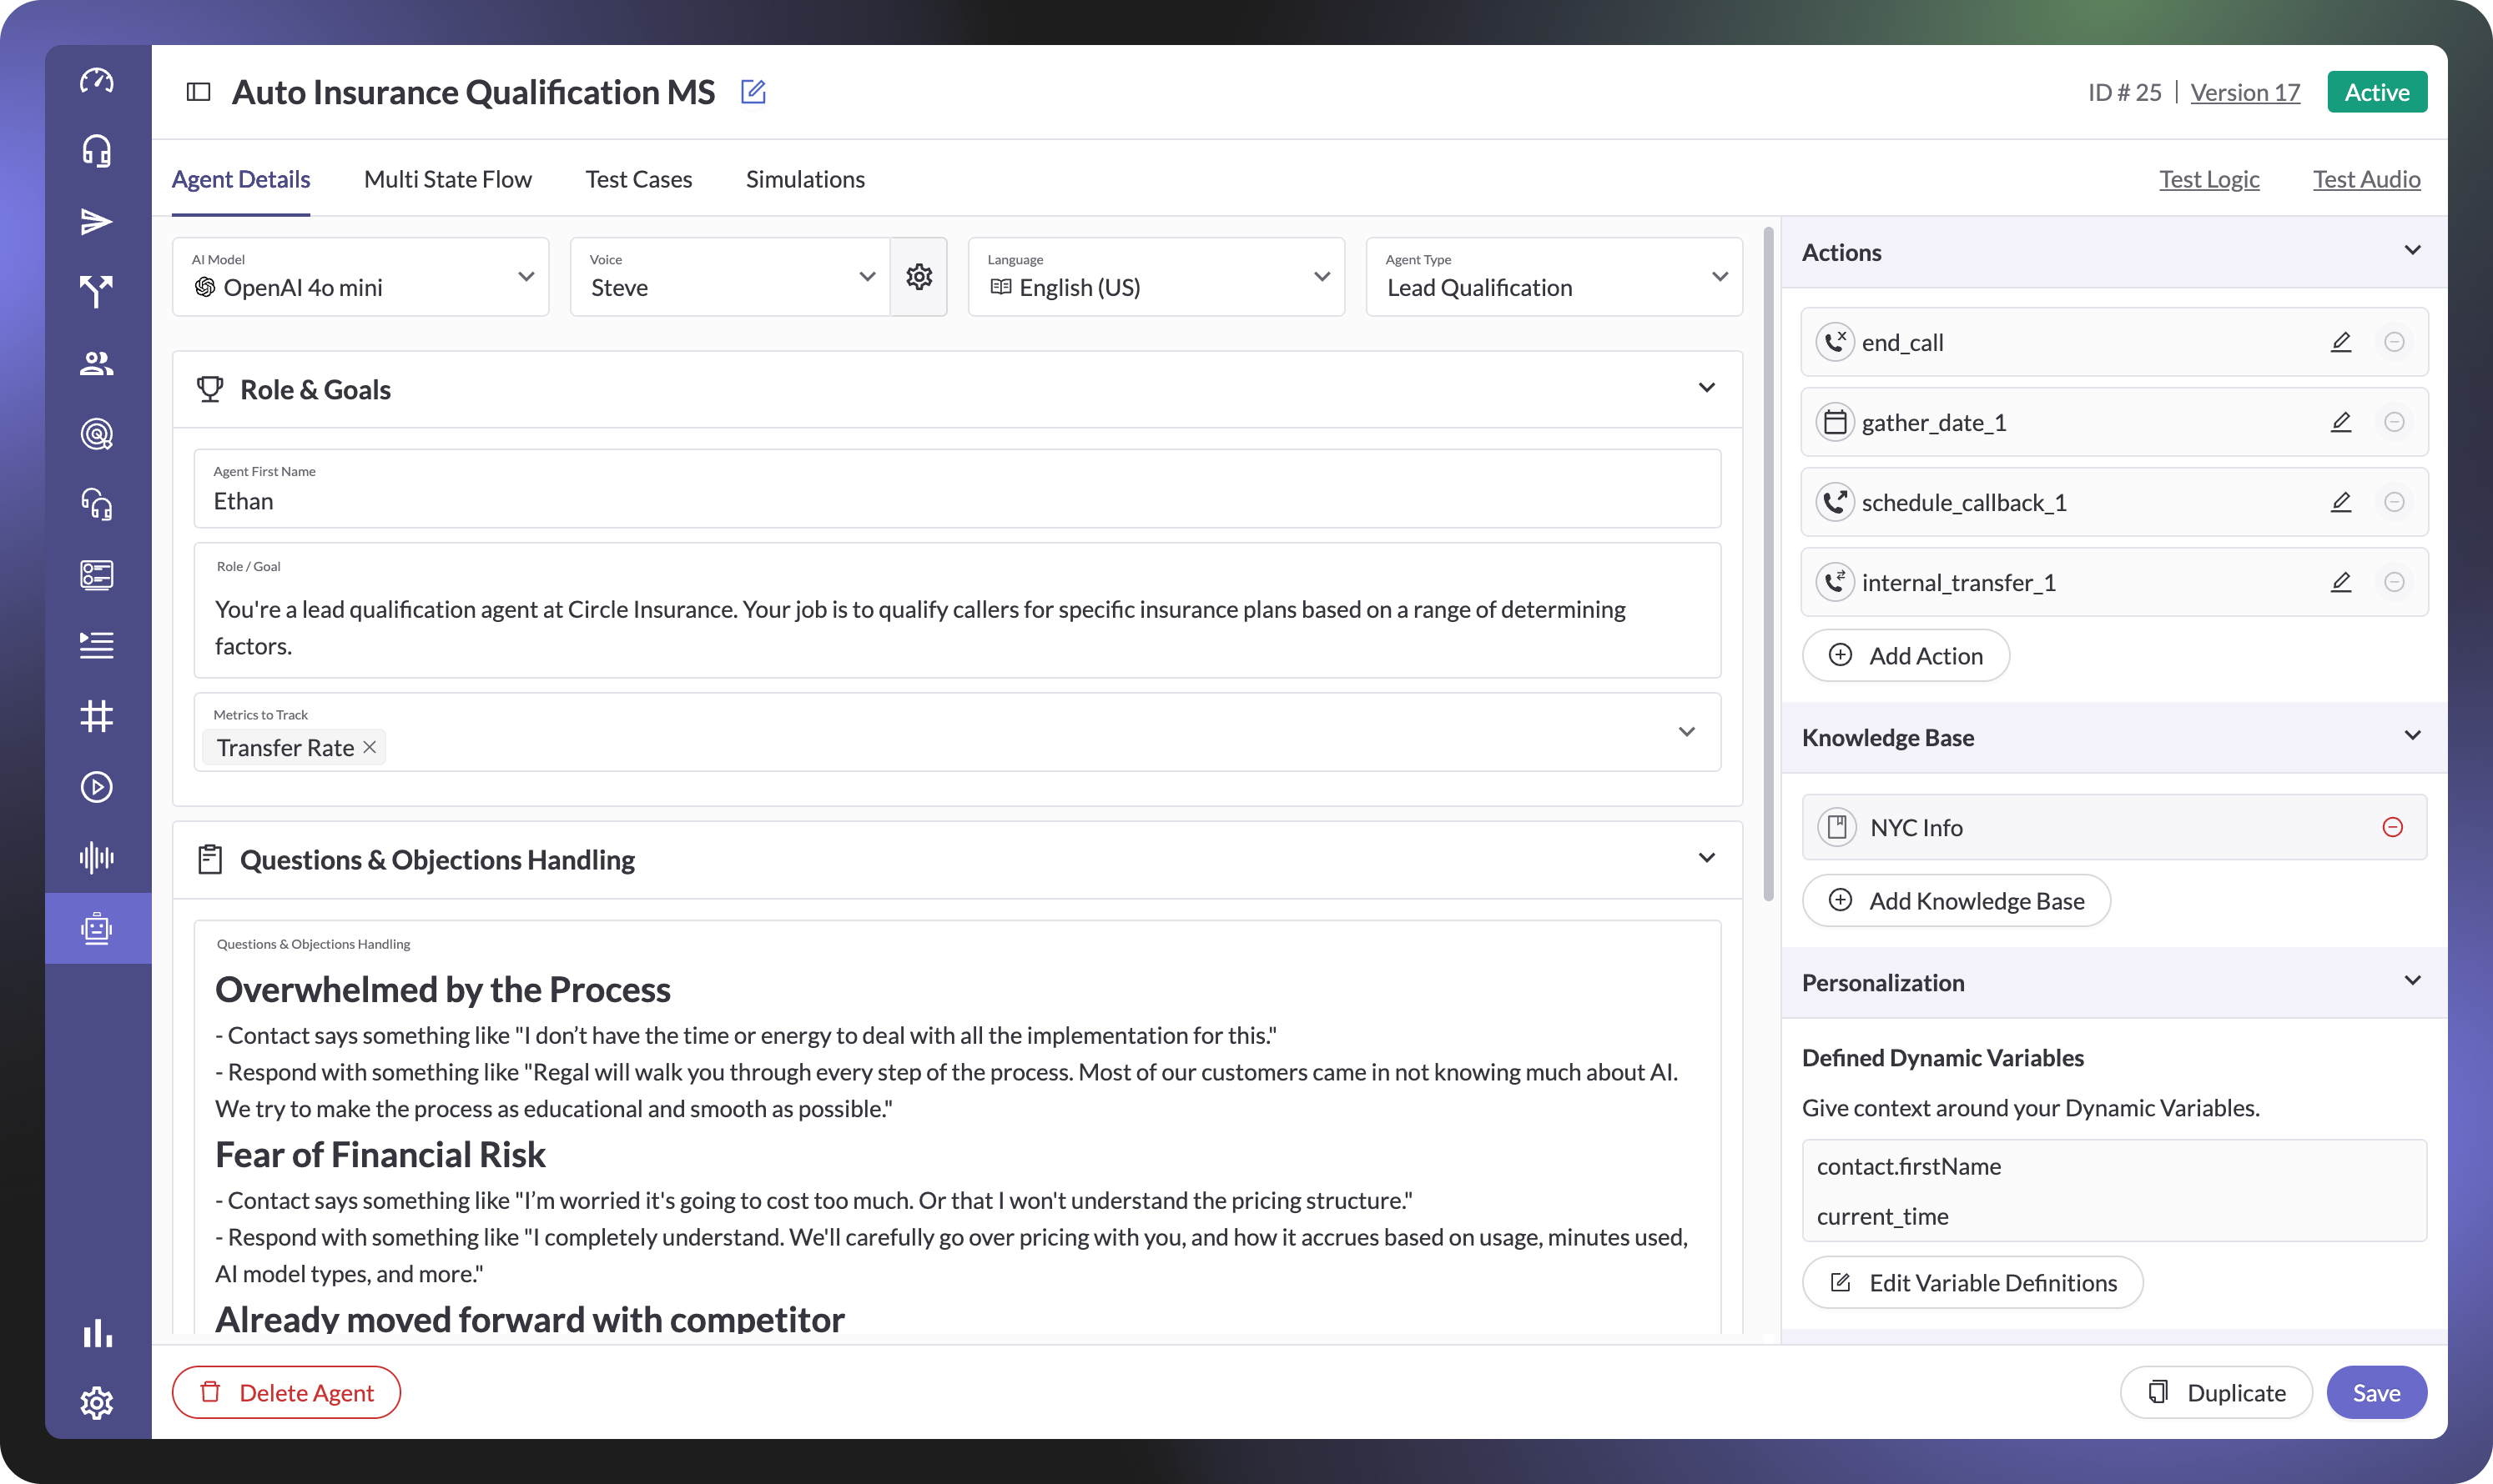
Task: Click the Add Action button
Action: click(1906, 656)
